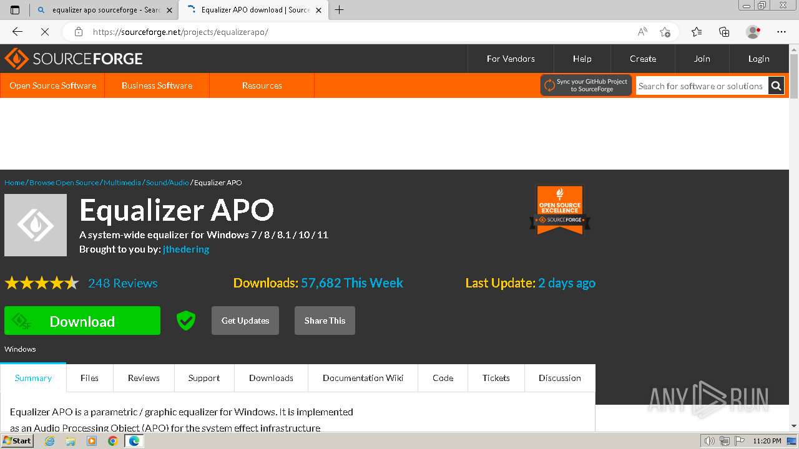Close the equalizer apo search tab

coord(169,10)
